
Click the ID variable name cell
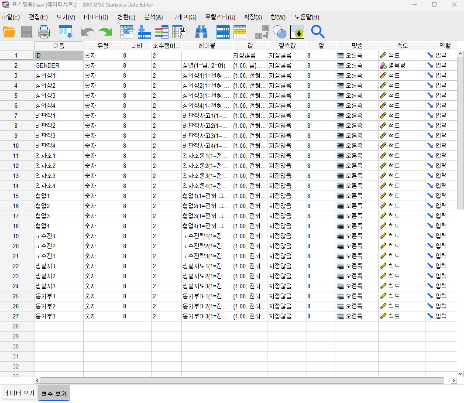point(58,55)
